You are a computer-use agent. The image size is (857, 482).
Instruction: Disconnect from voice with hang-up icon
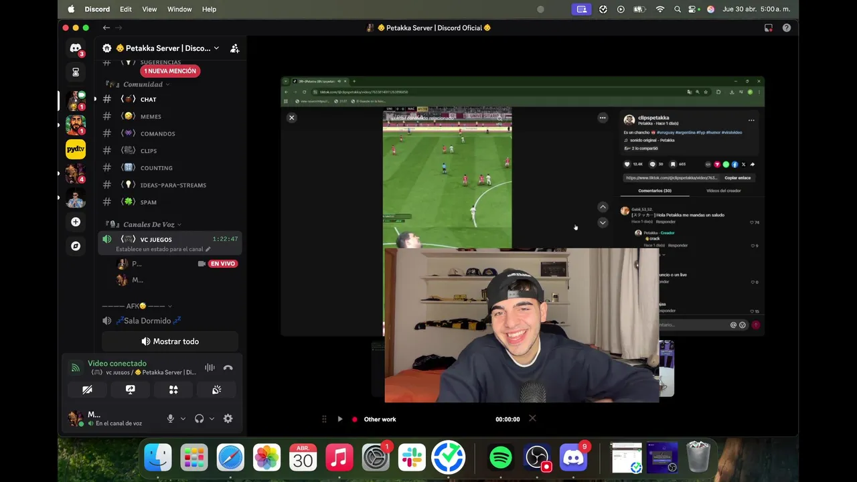tap(228, 368)
